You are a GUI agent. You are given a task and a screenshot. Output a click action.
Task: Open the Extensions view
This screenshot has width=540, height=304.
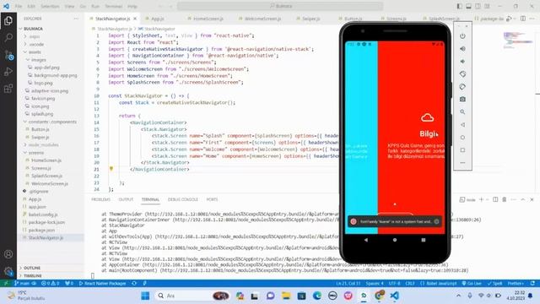[8, 89]
